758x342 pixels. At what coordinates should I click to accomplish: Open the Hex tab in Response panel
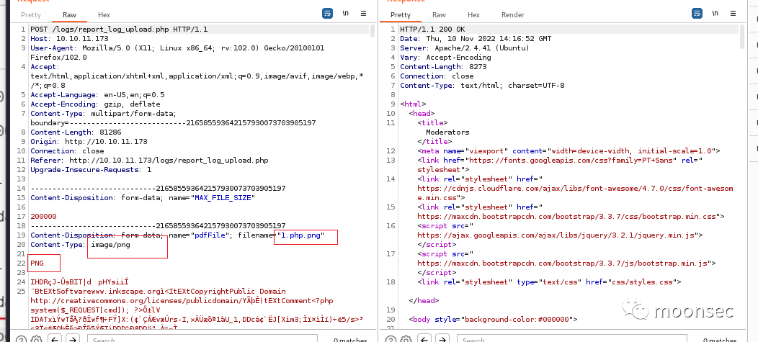(x=474, y=15)
